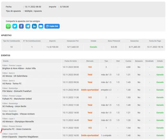
Task: Click Fútbol - Copa Chile league label
Action: (10, 134)
